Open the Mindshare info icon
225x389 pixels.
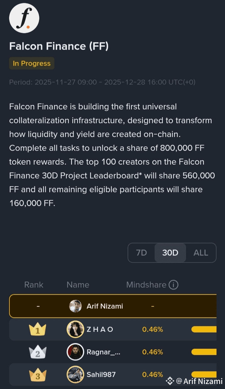[173, 285]
